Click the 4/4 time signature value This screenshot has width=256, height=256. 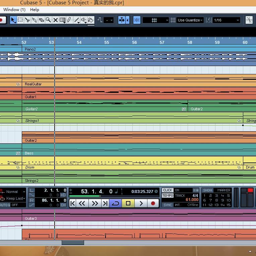[195, 195]
